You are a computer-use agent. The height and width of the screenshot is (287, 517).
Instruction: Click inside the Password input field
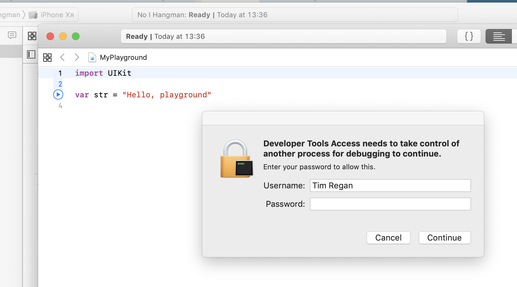(390, 204)
